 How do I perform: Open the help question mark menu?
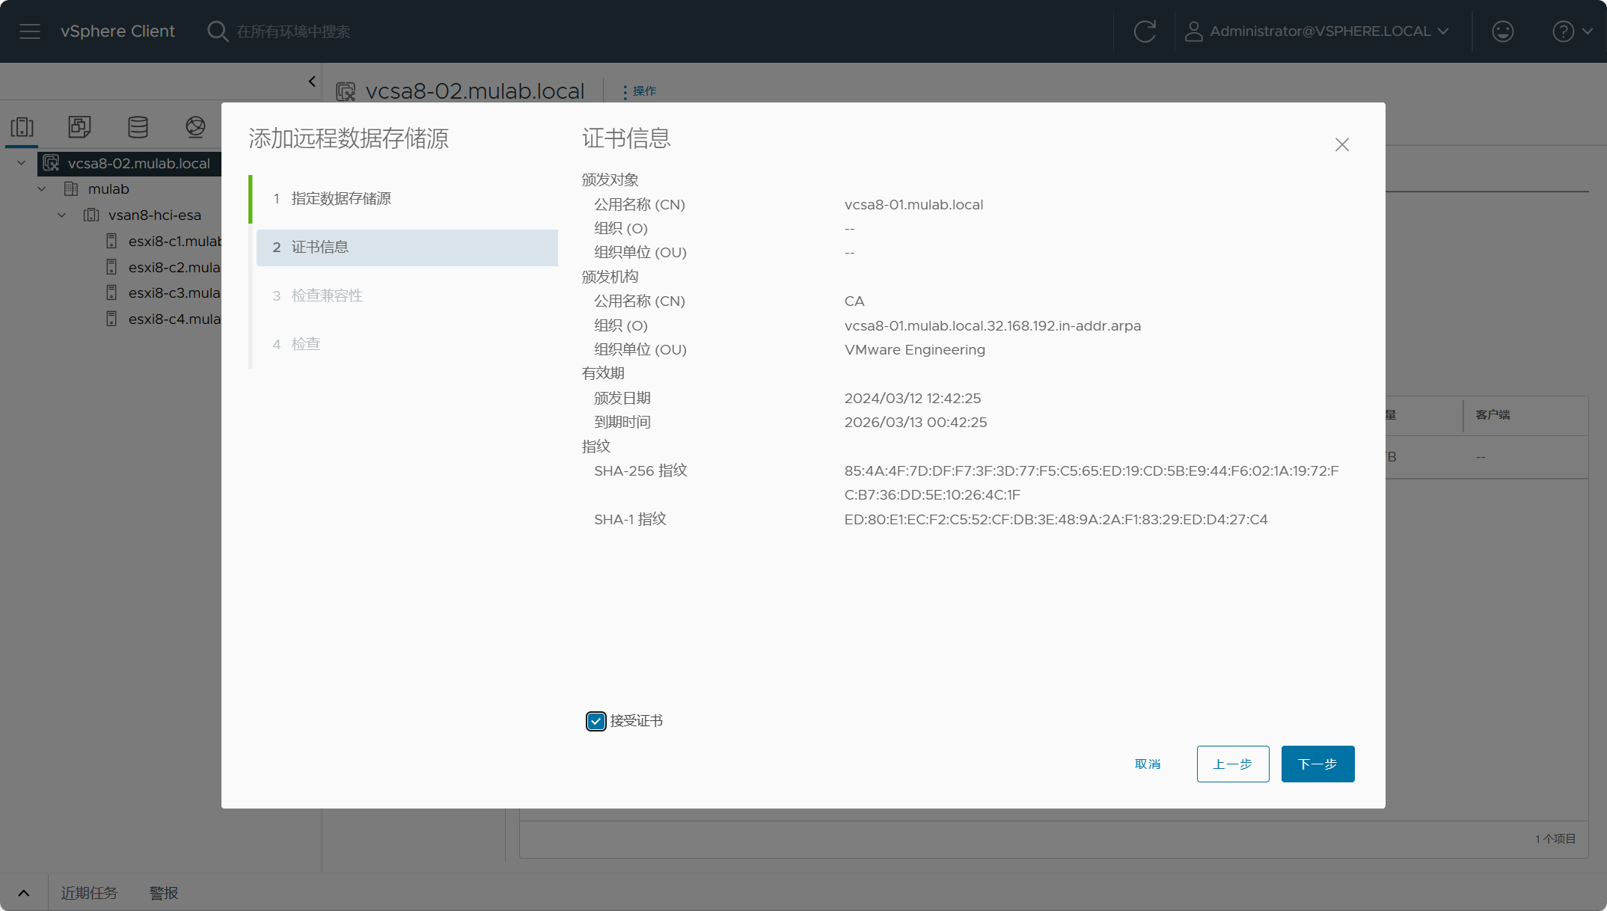1572,31
